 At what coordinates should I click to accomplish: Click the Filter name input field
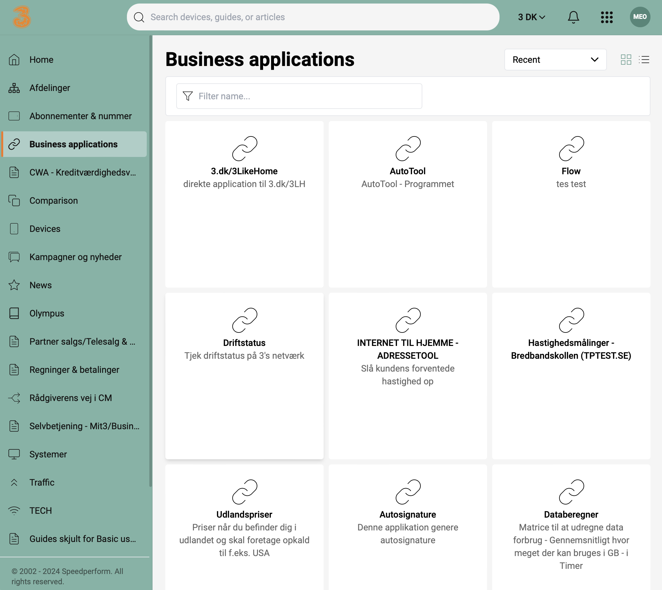(299, 96)
